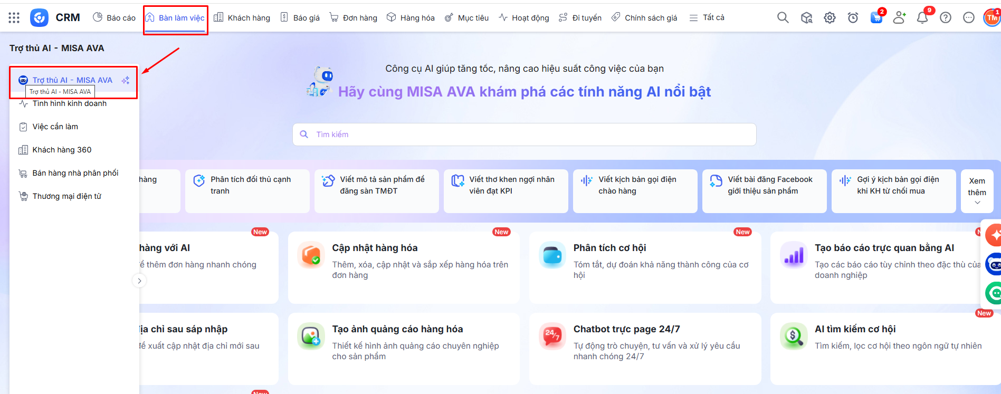Expand the sidebar with the arrow chevron
This screenshot has width=1001, height=394.
pyautogui.click(x=139, y=281)
